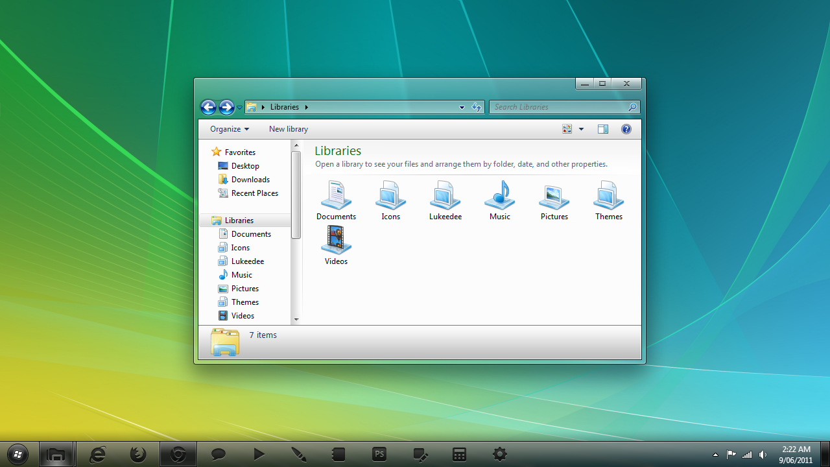Open the Calculator from the taskbar
Screen dimensions: 830x467
coord(460,455)
